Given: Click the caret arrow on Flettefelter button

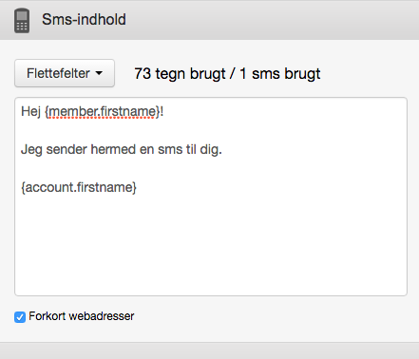Looking at the screenshot, I should pyautogui.click(x=99, y=73).
